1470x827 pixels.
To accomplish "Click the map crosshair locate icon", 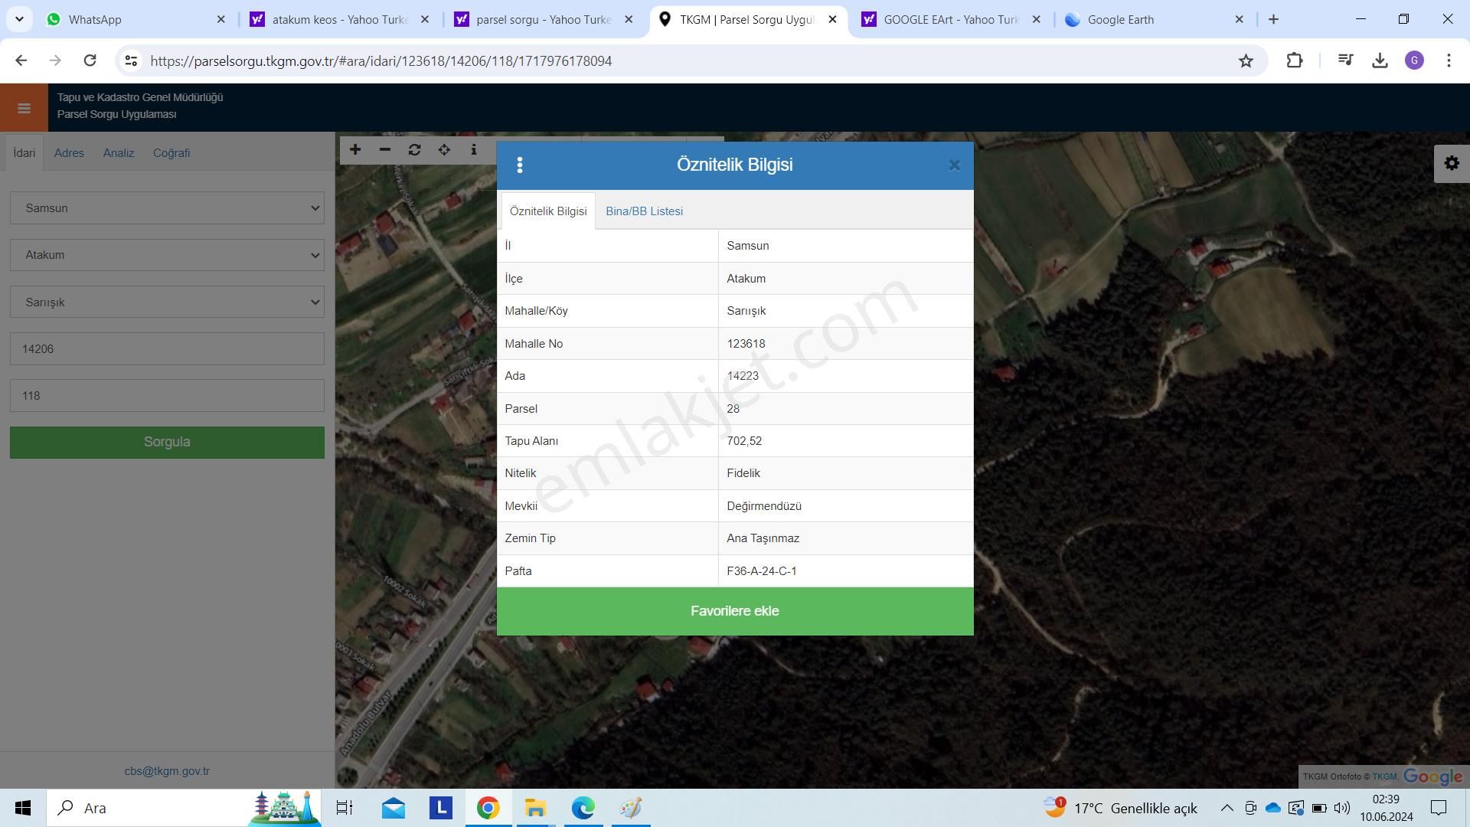I will pyautogui.click(x=444, y=150).
